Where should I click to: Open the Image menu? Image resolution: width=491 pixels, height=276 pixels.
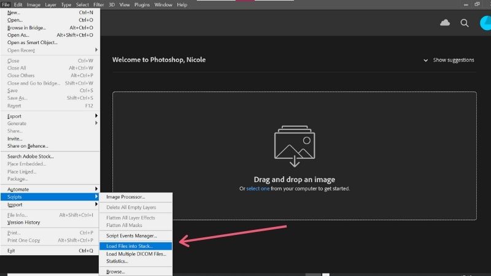[x=34, y=5]
